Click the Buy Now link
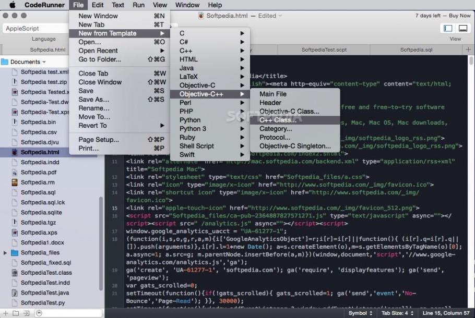The image size is (475, 318). (459, 16)
